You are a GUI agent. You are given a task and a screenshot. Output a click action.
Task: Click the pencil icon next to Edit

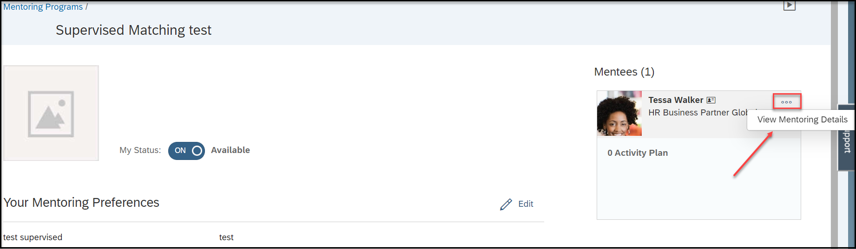[506, 204]
